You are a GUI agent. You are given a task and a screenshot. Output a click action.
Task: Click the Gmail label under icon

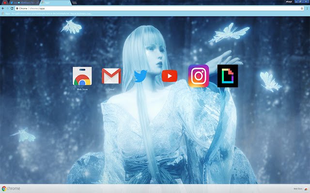coord(111,89)
